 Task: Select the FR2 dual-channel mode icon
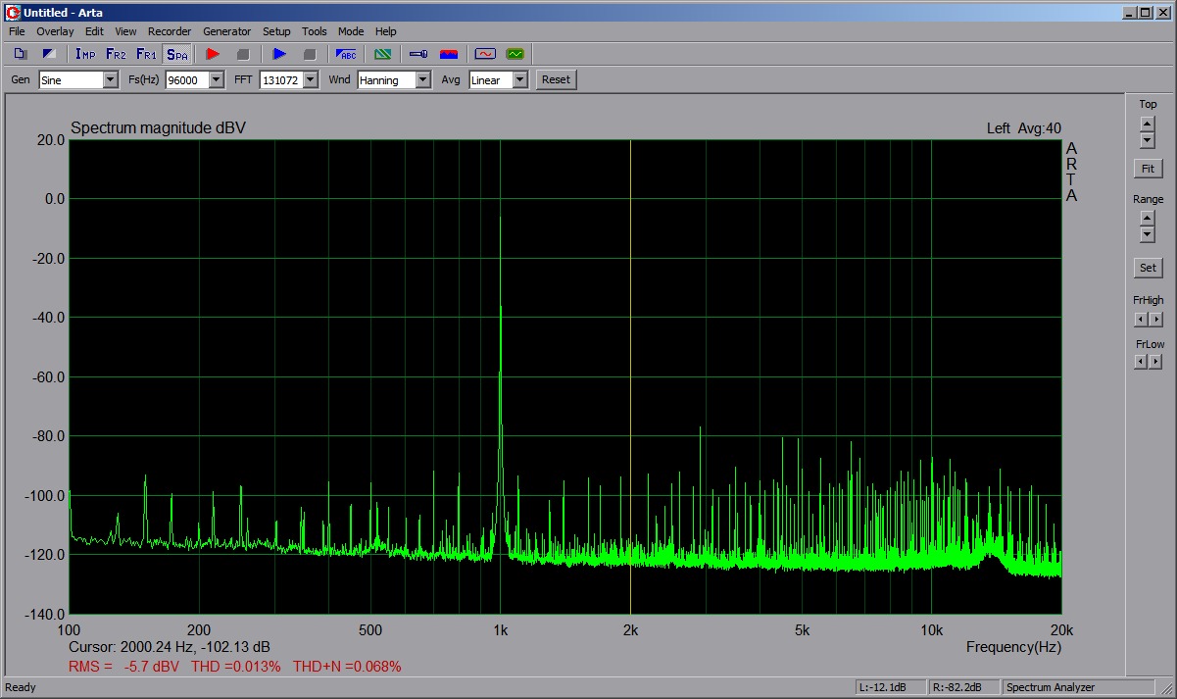pos(116,54)
